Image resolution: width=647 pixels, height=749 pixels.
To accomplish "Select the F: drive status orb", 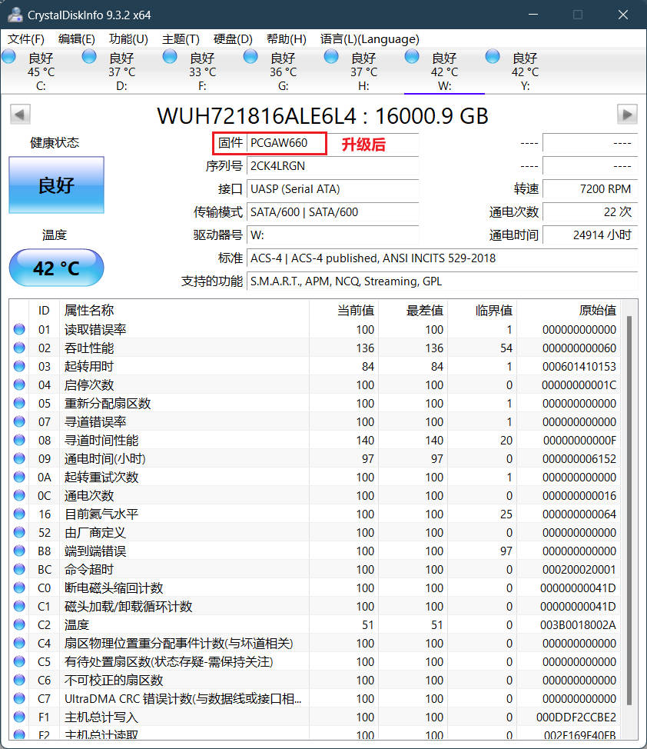I will (x=170, y=58).
